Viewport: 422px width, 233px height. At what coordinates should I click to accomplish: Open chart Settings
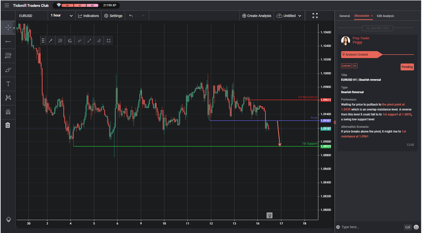pos(113,16)
